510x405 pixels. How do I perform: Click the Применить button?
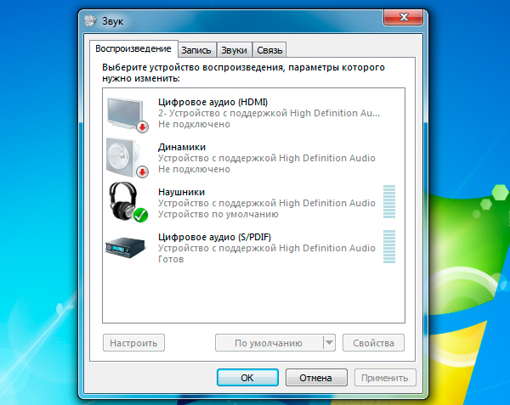point(385,378)
